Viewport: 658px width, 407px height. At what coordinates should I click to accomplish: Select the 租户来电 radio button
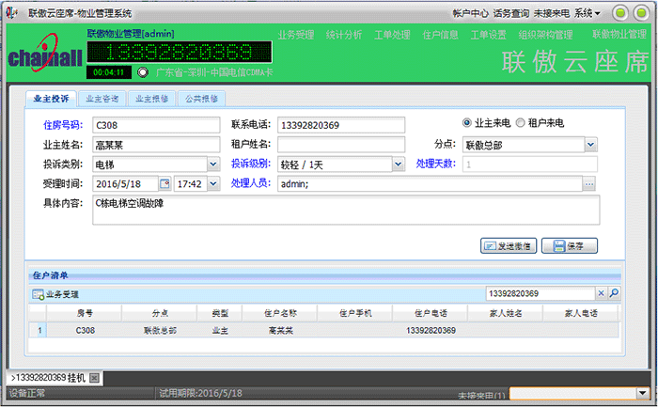pos(521,123)
